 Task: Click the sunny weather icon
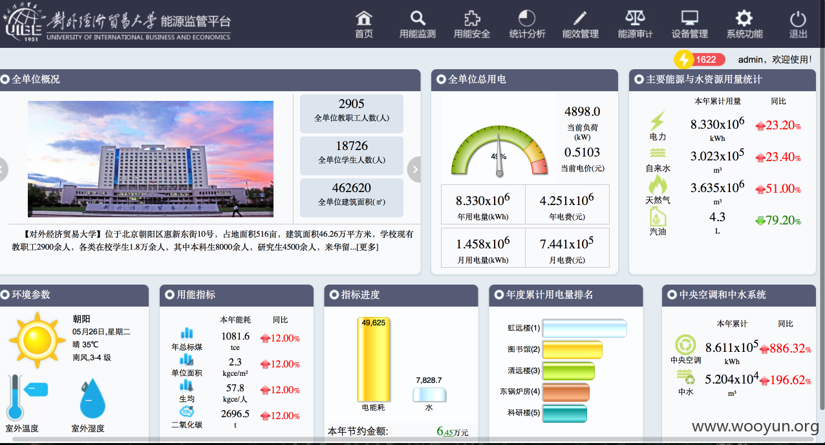[37, 340]
